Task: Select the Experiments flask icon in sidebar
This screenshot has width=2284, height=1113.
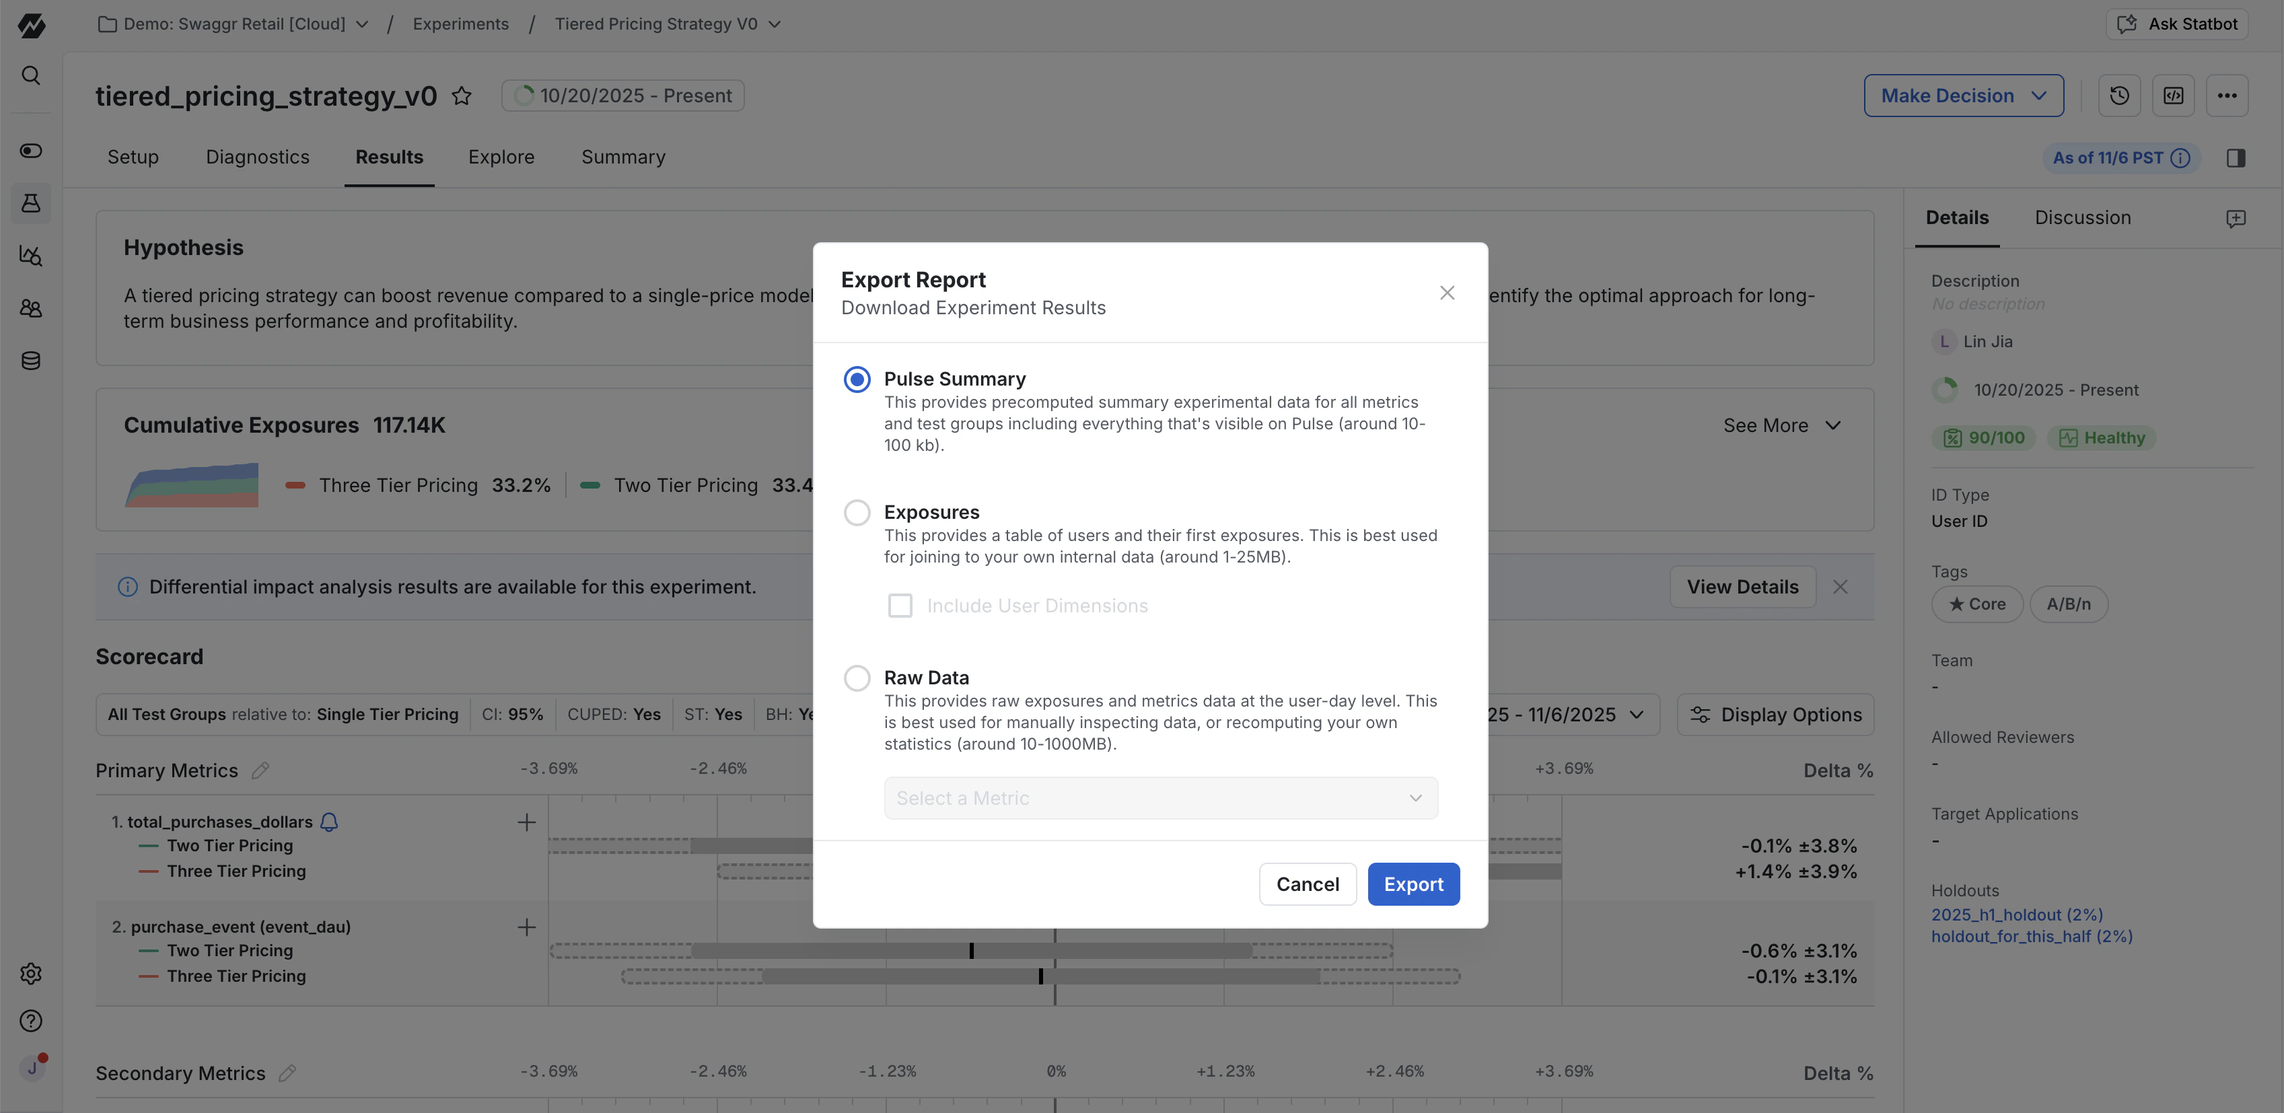Action: tap(30, 203)
